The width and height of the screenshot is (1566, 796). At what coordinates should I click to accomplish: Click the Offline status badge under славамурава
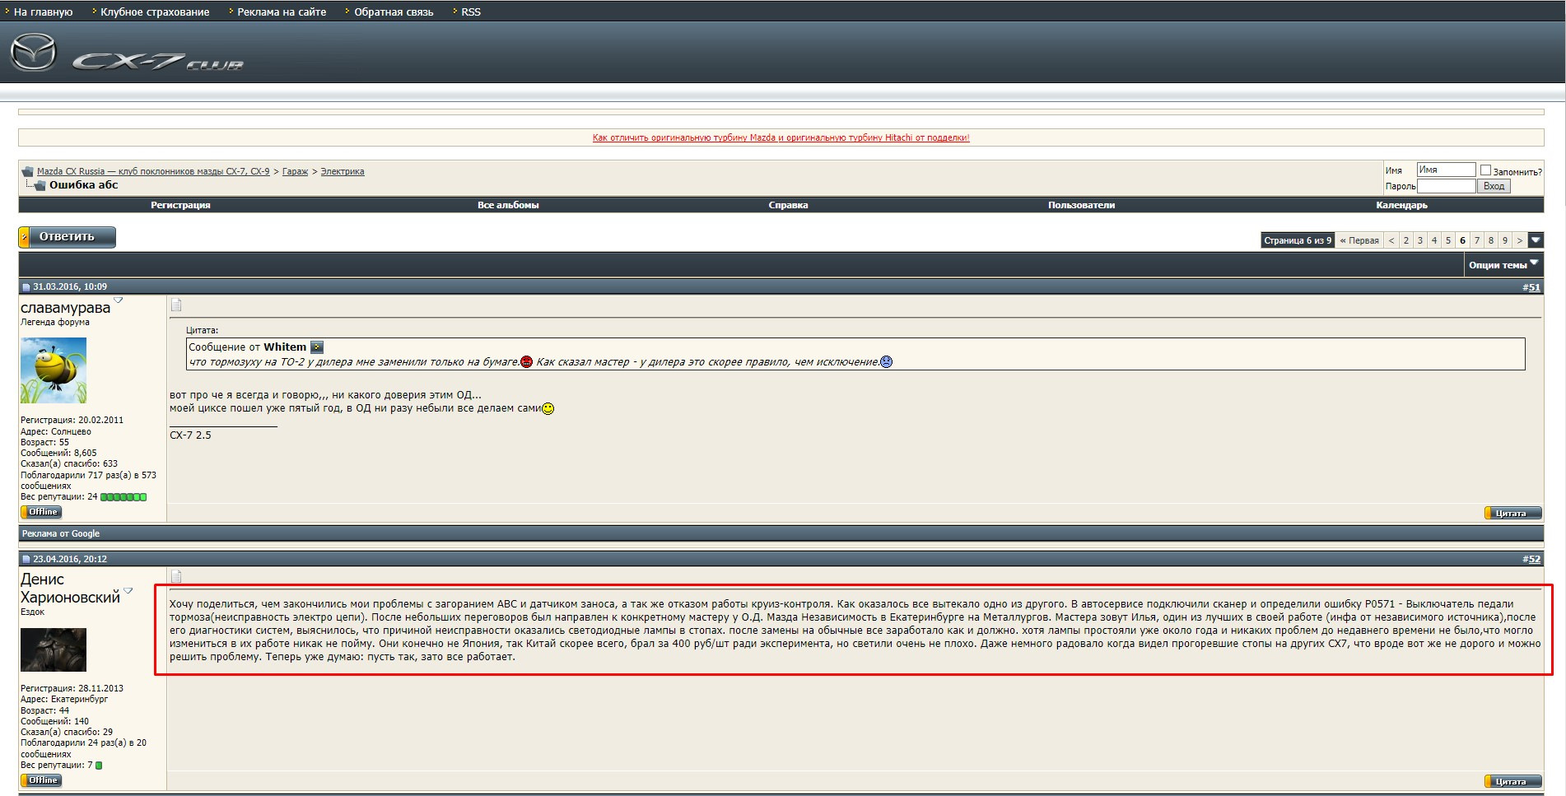pyautogui.click(x=41, y=512)
